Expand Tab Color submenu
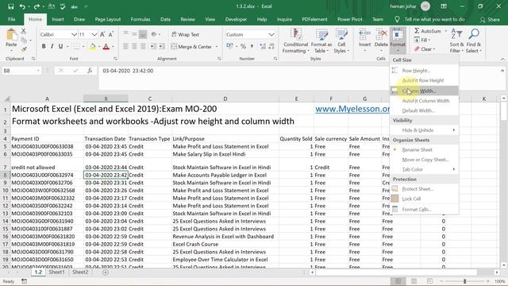This screenshot has width=508, height=286. click(424, 169)
